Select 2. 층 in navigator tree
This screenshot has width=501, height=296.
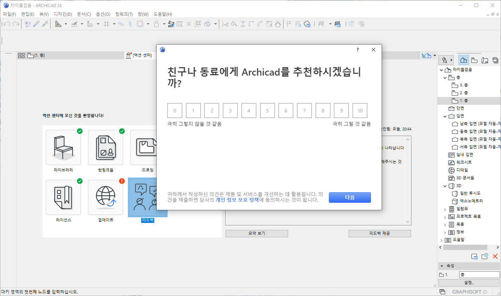pyautogui.click(x=463, y=93)
